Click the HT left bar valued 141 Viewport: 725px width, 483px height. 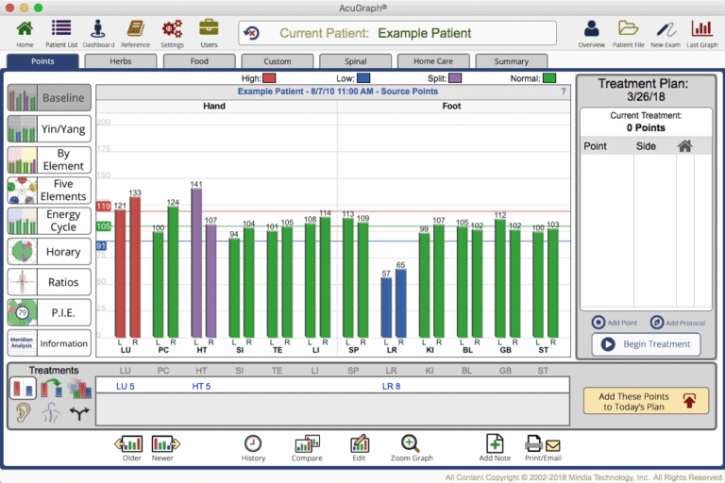pyautogui.click(x=196, y=263)
